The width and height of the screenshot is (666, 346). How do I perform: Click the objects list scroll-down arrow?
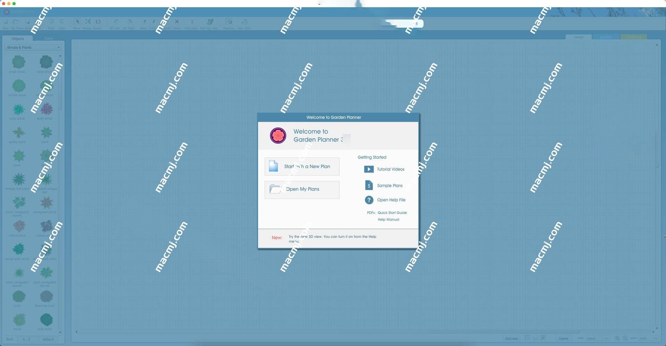[60, 332]
